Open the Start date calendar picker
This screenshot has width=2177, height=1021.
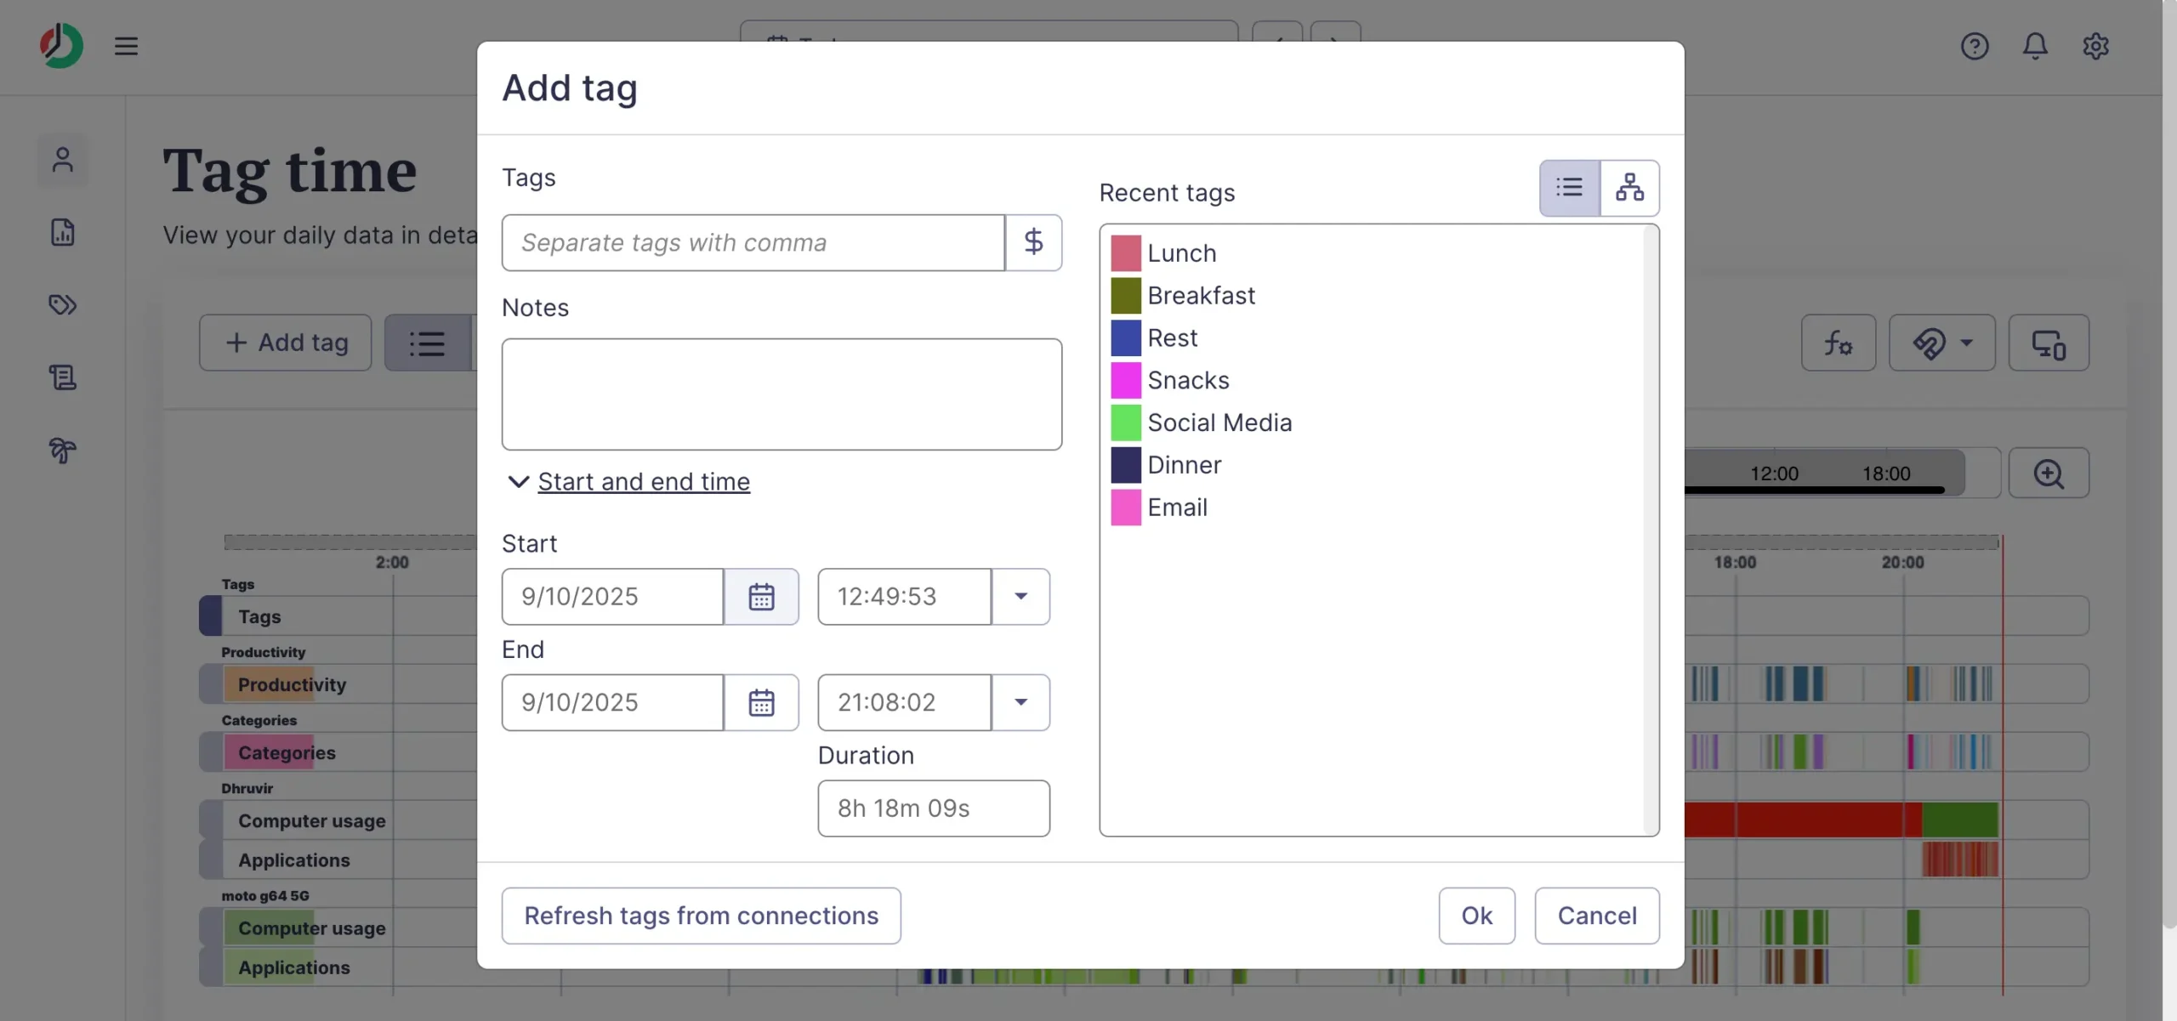(x=761, y=597)
